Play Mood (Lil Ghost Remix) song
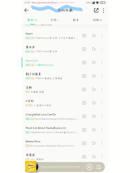130x173 pixels. click(x=52, y=130)
